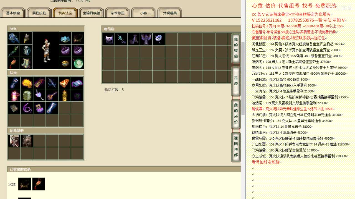Inspect the purple tablet treasure icon
The image size is (355, 199).
(x=39, y=83)
